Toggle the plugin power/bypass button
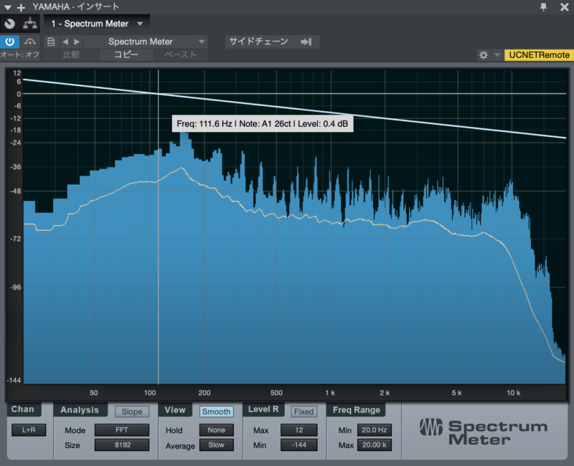This screenshot has height=466, width=574. [x=10, y=42]
